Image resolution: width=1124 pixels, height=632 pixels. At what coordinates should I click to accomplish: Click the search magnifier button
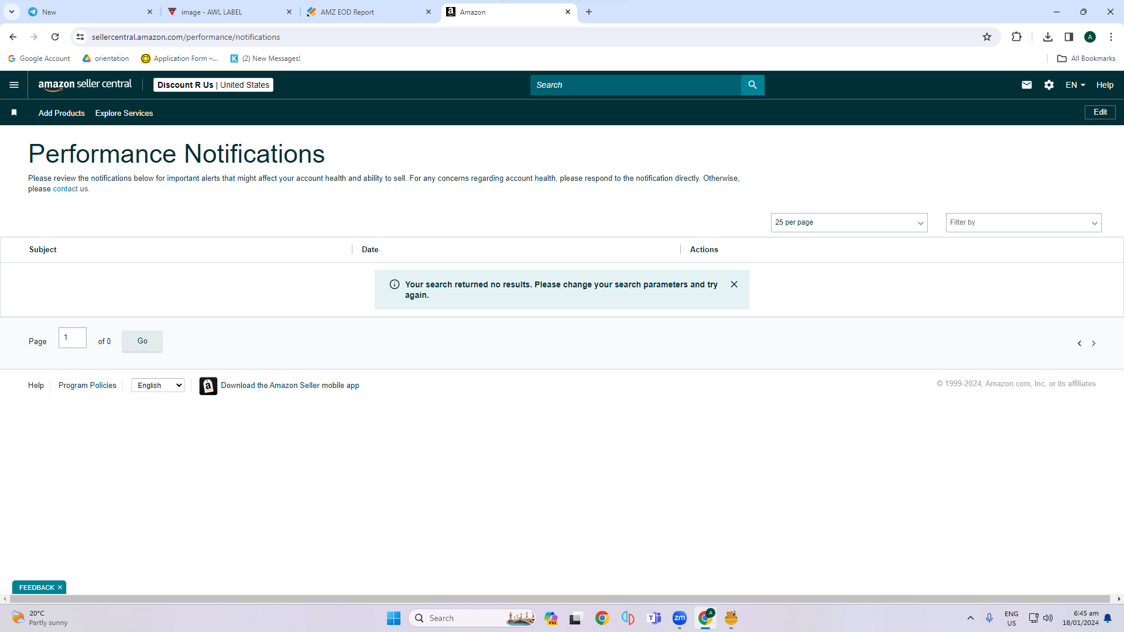coord(752,85)
